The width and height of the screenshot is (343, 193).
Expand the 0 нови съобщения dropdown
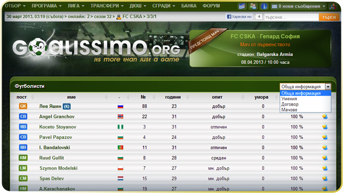(299, 6)
